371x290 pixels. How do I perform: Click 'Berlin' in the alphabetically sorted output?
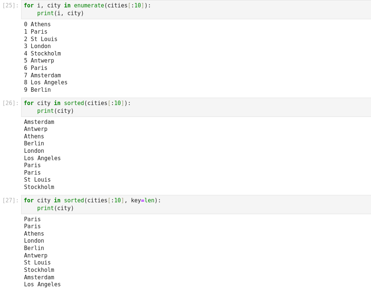click(34, 144)
